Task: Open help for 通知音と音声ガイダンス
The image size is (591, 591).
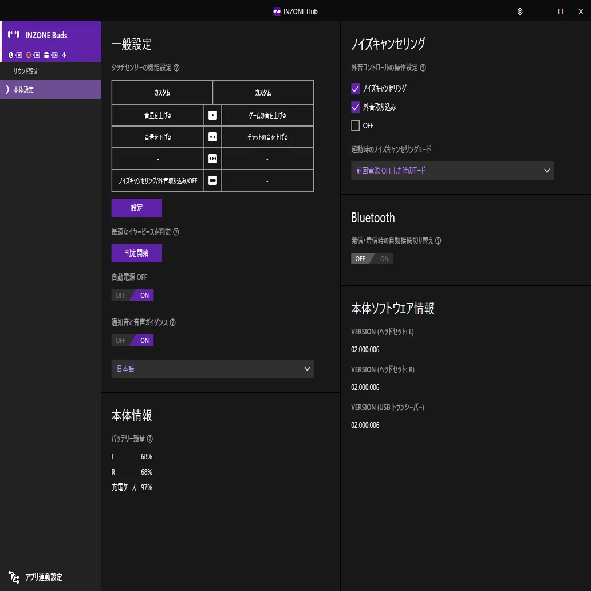Action: coord(172,322)
